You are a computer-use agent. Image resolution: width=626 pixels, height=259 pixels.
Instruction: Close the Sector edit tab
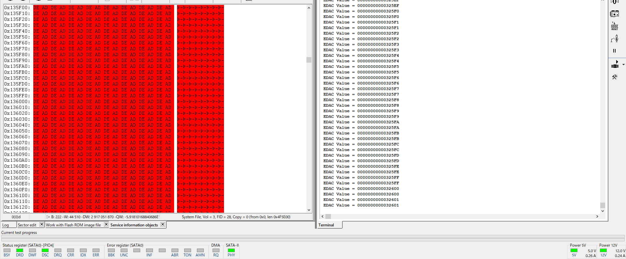(42, 224)
